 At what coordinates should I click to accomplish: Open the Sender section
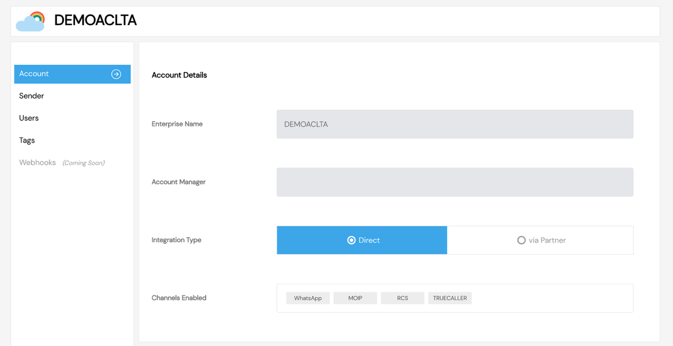[32, 96]
